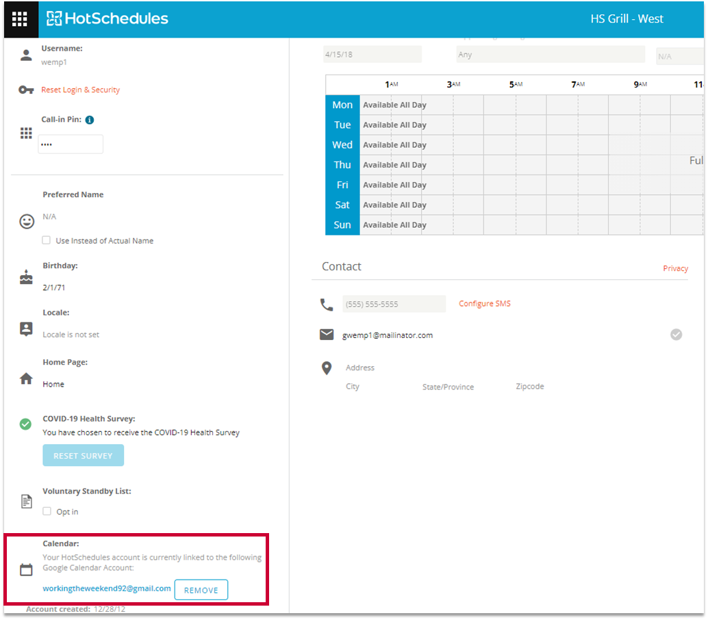Click the calendar icon in Calendar section
The image size is (708, 620).
tap(26, 569)
